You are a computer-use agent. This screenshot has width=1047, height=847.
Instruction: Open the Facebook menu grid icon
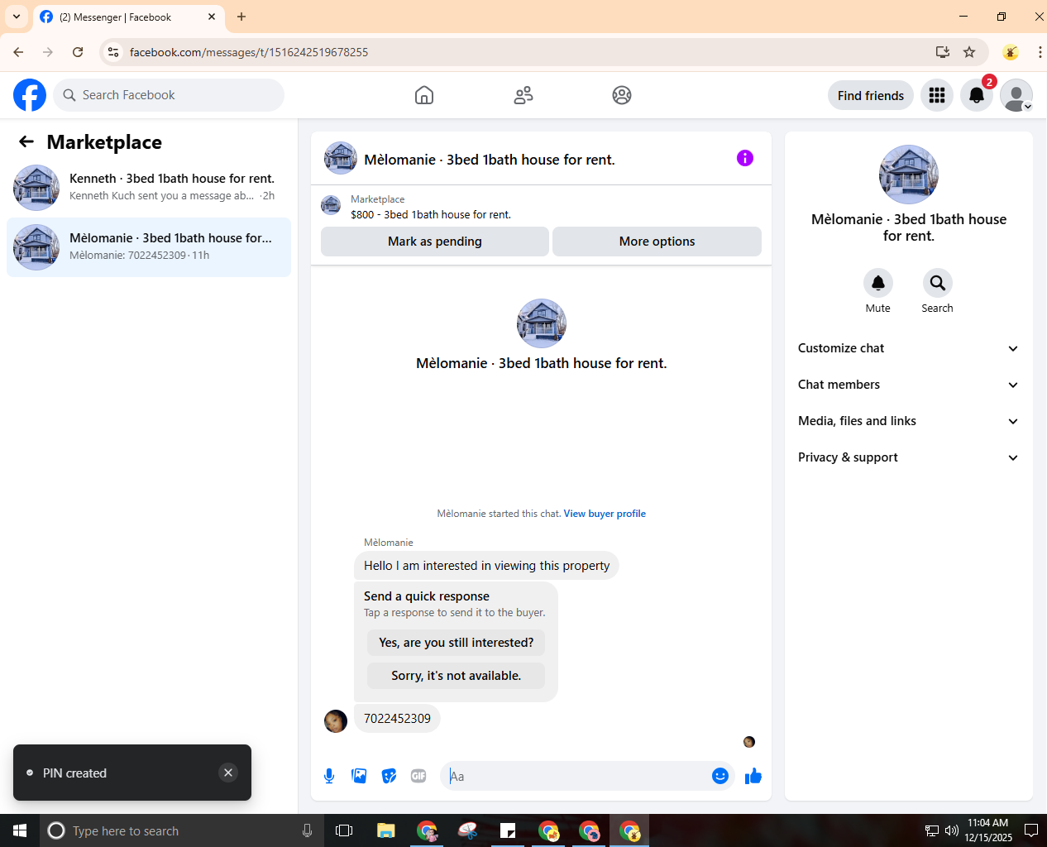point(937,95)
